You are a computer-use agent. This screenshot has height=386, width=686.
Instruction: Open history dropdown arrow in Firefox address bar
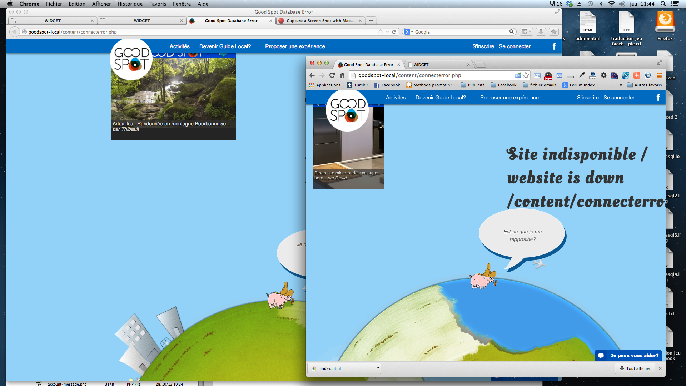[x=387, y=32]
